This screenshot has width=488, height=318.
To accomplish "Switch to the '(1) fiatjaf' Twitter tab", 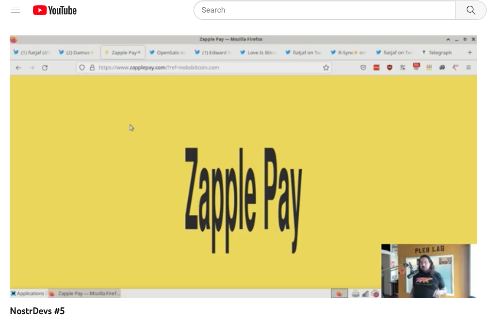I will point(32,52).
